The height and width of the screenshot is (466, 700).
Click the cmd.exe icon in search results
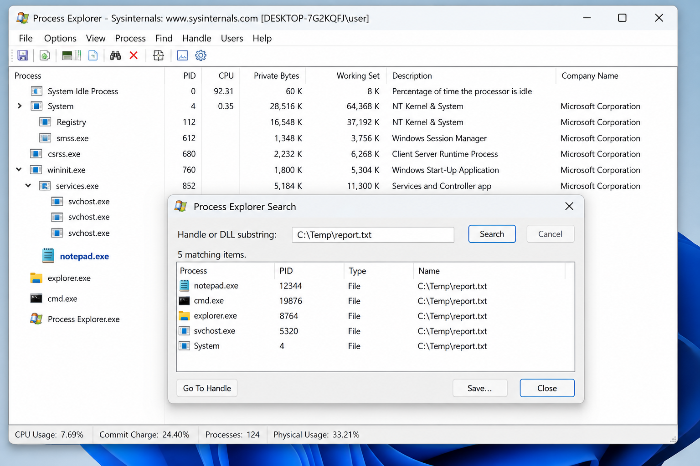(x=184, y=301)
